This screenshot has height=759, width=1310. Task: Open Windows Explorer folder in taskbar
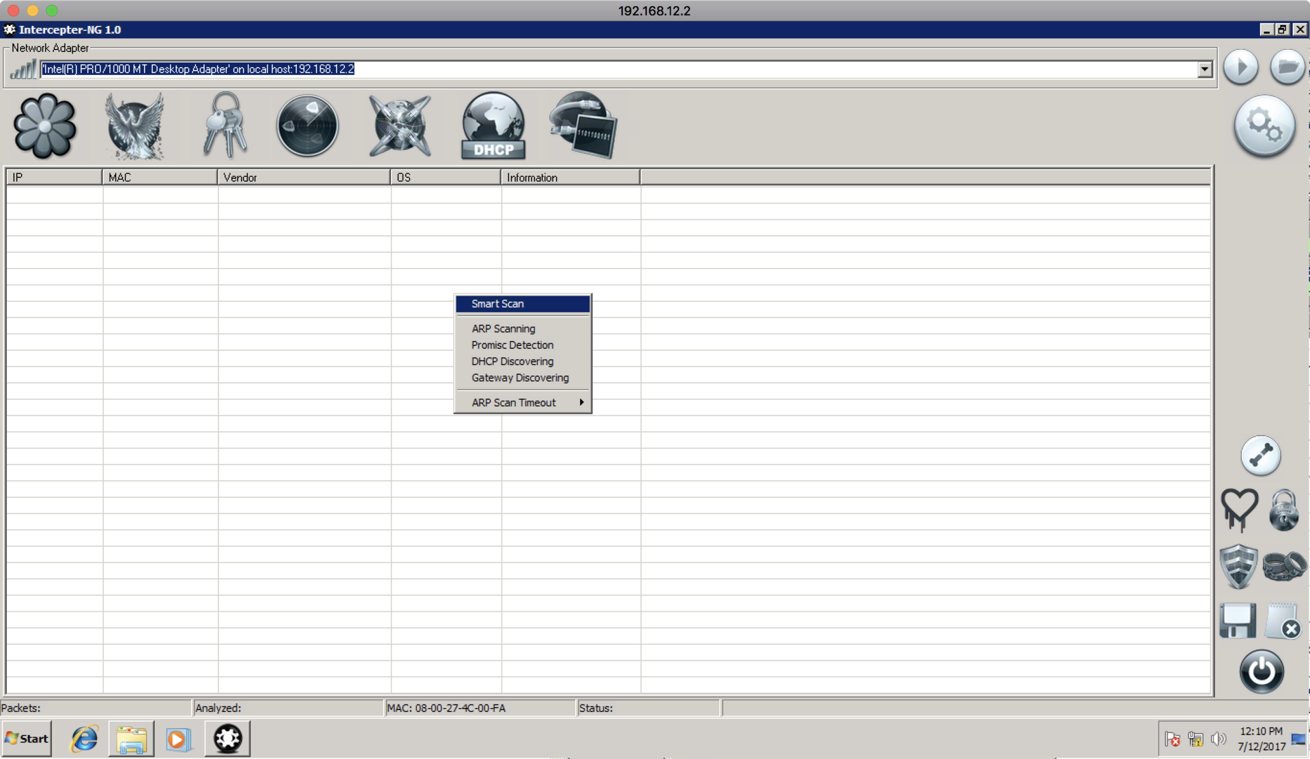(132, 739)
